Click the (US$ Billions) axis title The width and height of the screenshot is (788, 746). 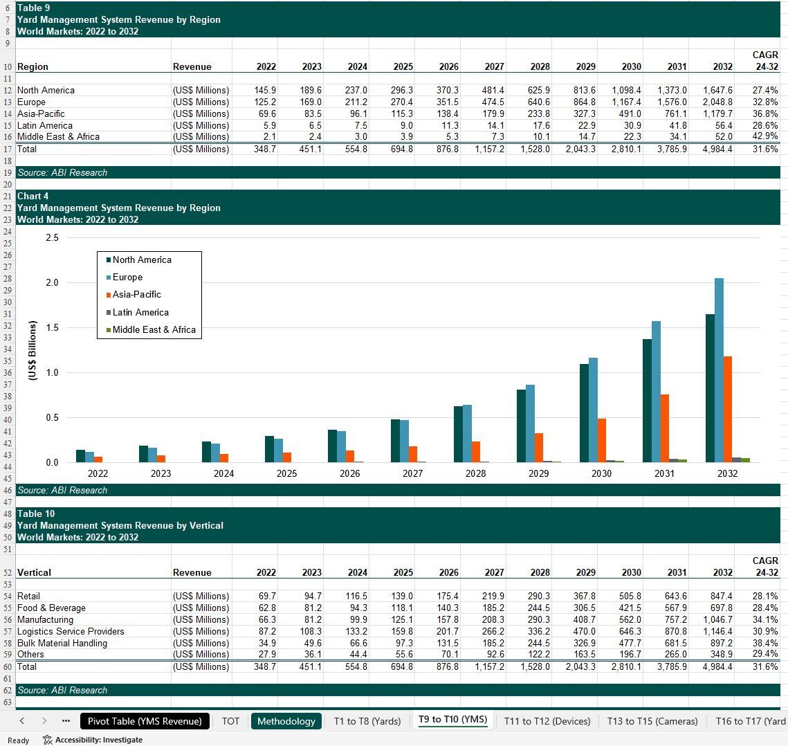(x=32, y=350)
